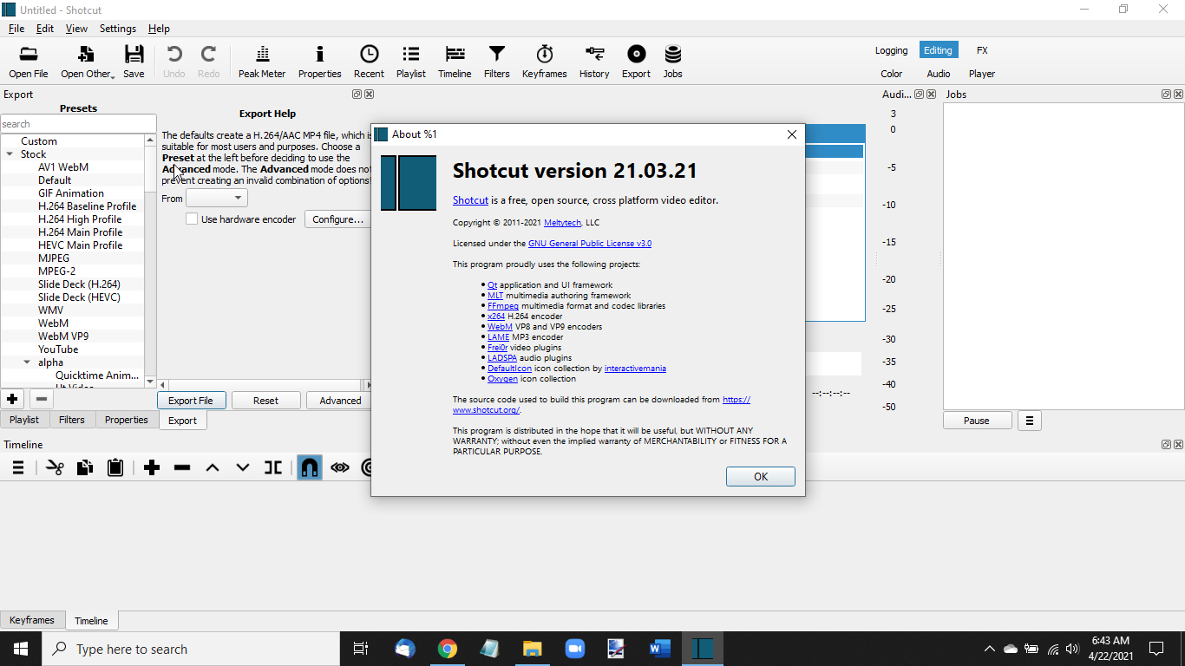1185x666 pixels.
Task: Click OK in the About dialog
Action: pos(761,476)
